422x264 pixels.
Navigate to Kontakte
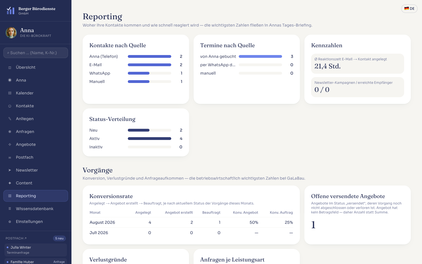36,106
